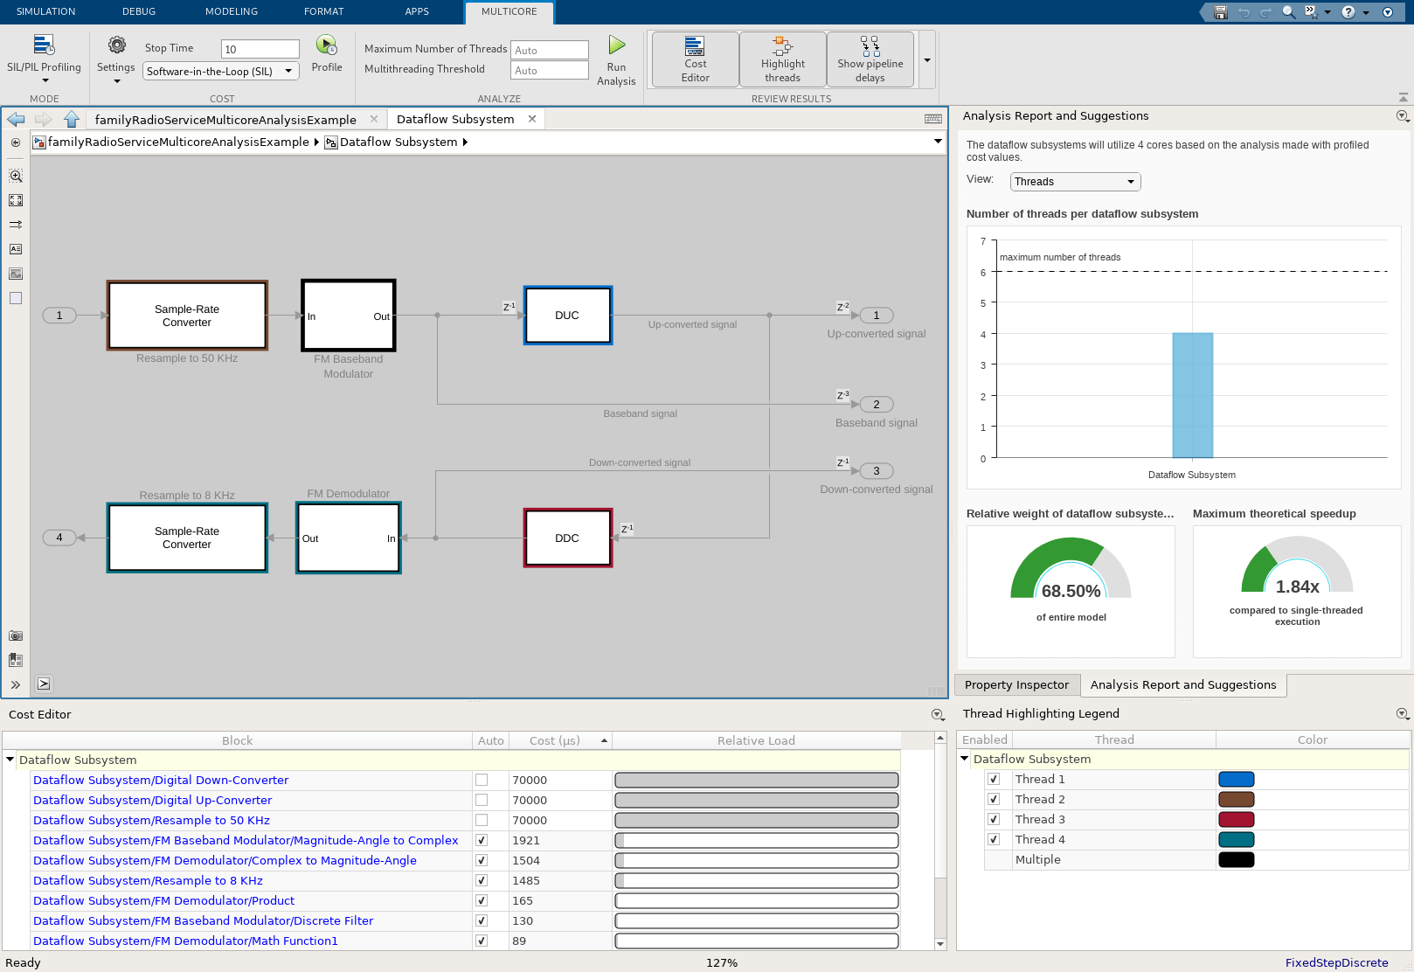This screenshot has height=972, width=1414.
Task: Click the FixedStepDiscrete solver link
Action: point(1336,962)
